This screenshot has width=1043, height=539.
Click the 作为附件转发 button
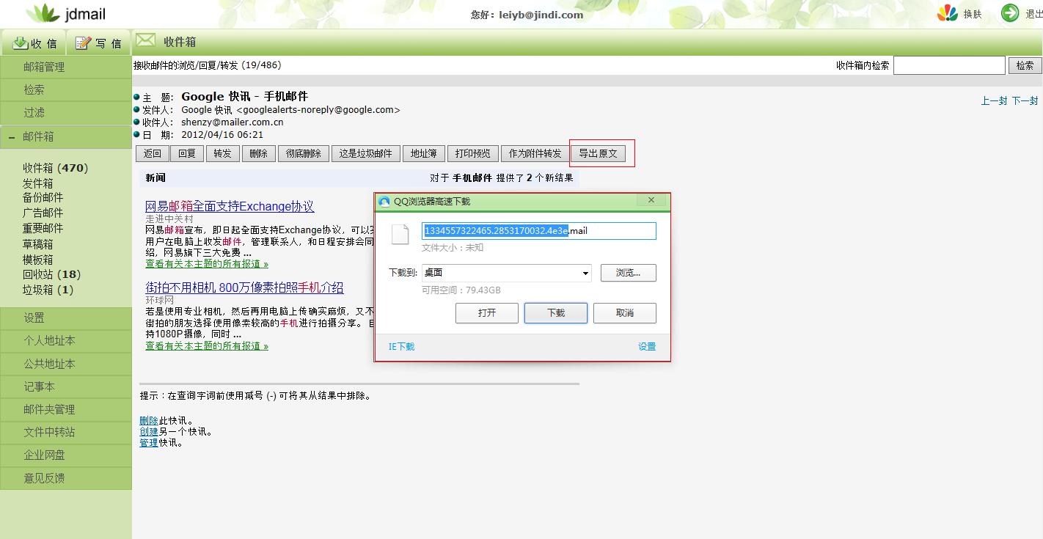pyautogui.click(x=535, y=153)
